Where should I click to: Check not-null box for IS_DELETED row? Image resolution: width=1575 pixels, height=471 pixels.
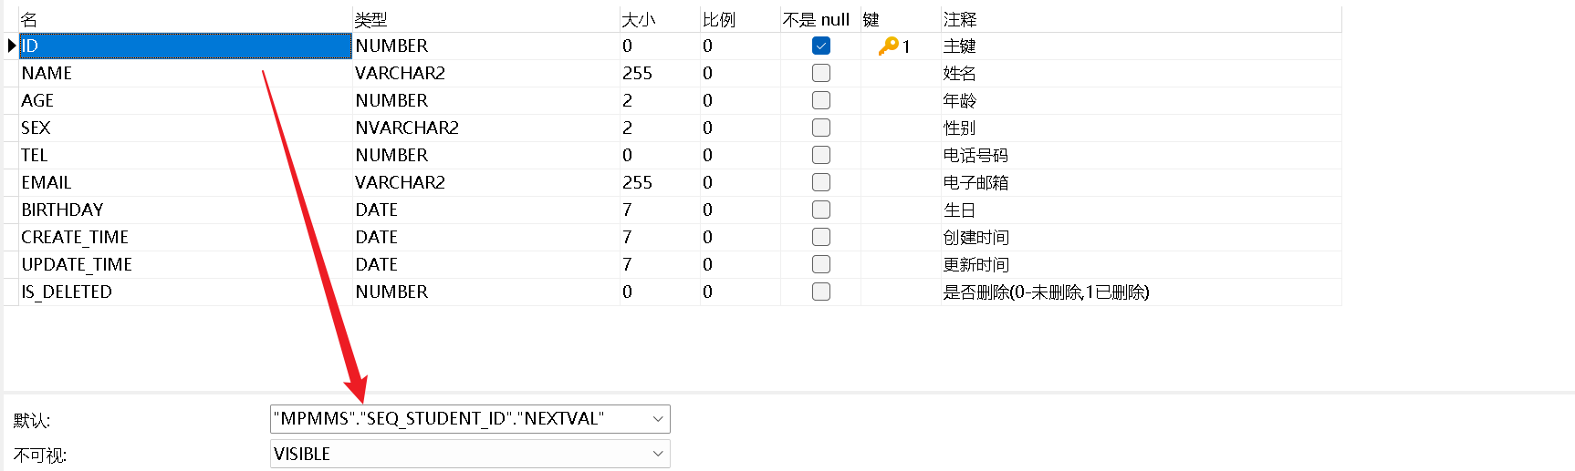pos(821,292)
